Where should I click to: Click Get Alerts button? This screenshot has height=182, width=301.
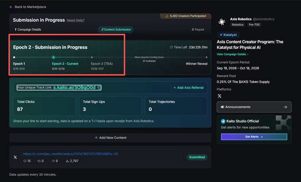254,137
